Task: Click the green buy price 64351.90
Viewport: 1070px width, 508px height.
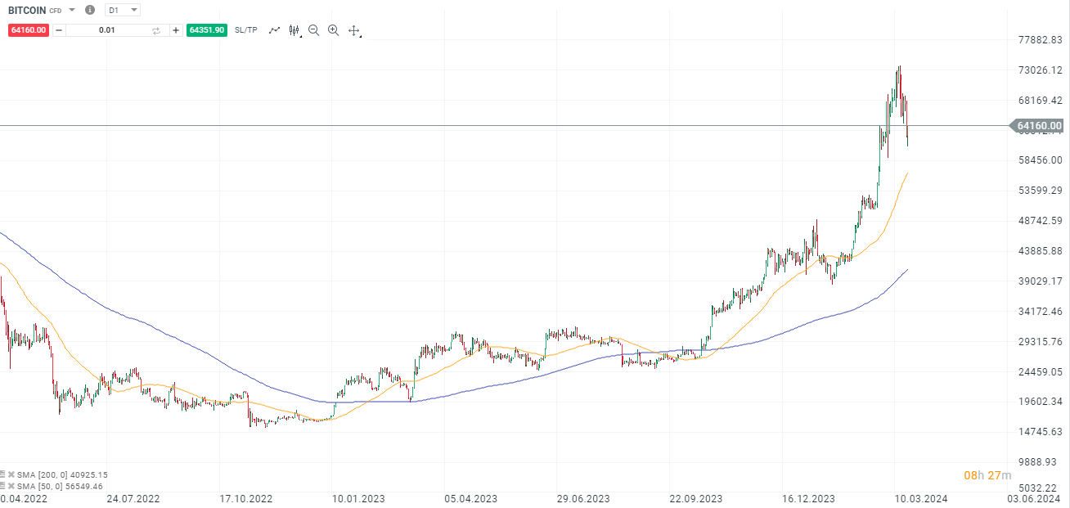Action: click(206, 29)
